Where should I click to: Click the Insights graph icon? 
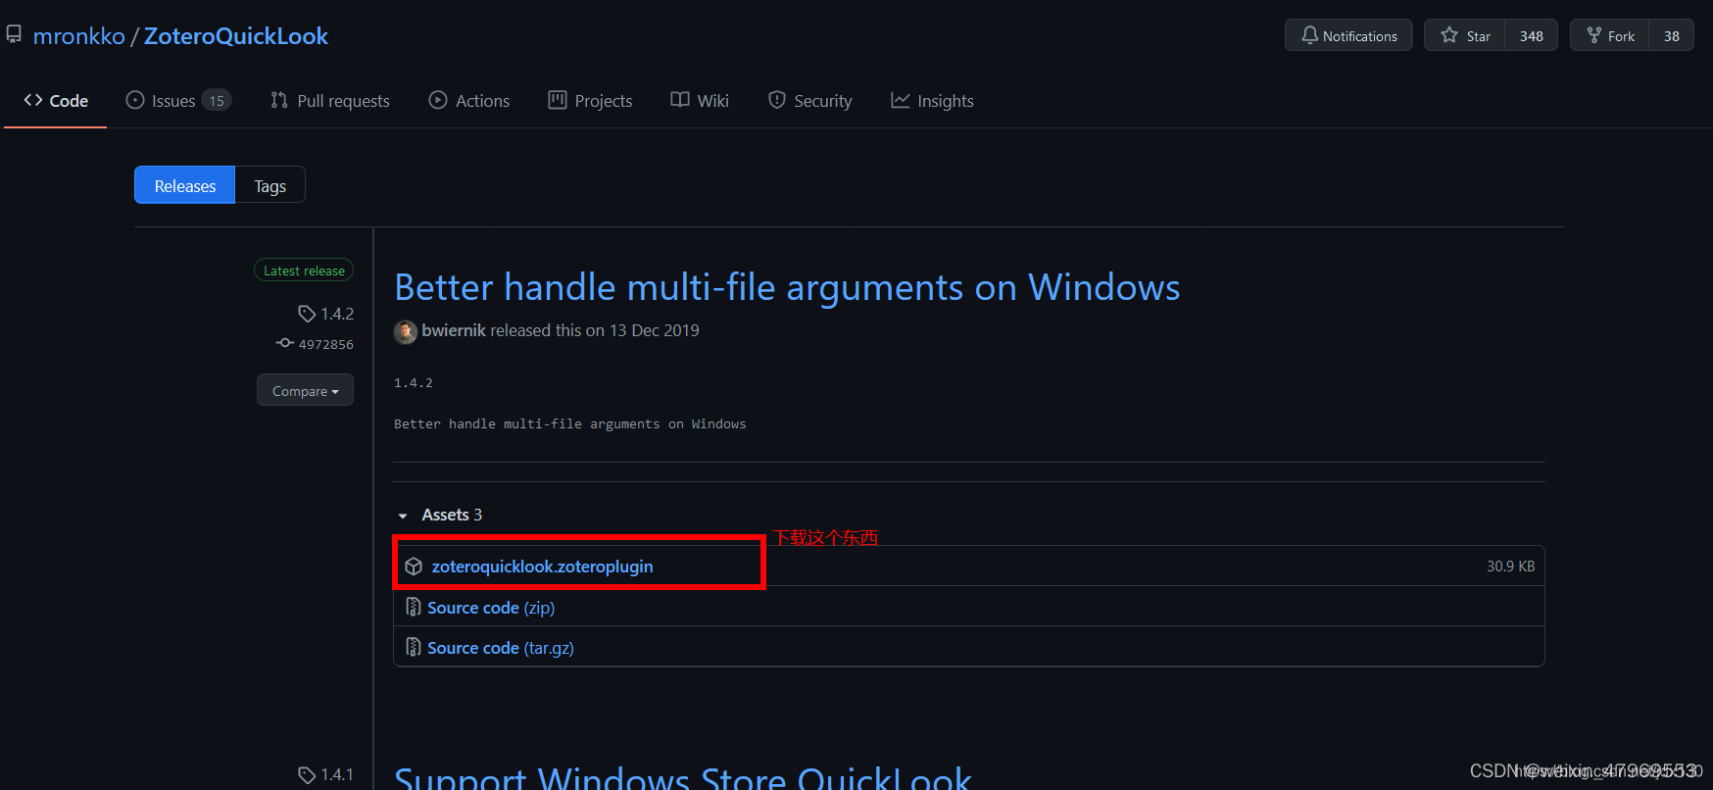click(x=901, y=100)
